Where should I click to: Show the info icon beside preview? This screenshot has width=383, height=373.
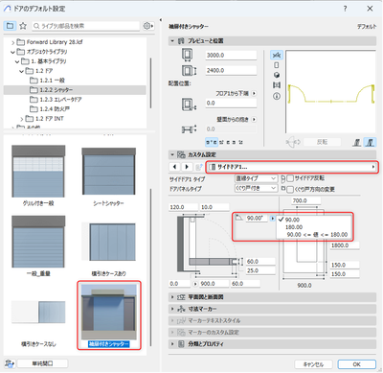coord(277,96)
